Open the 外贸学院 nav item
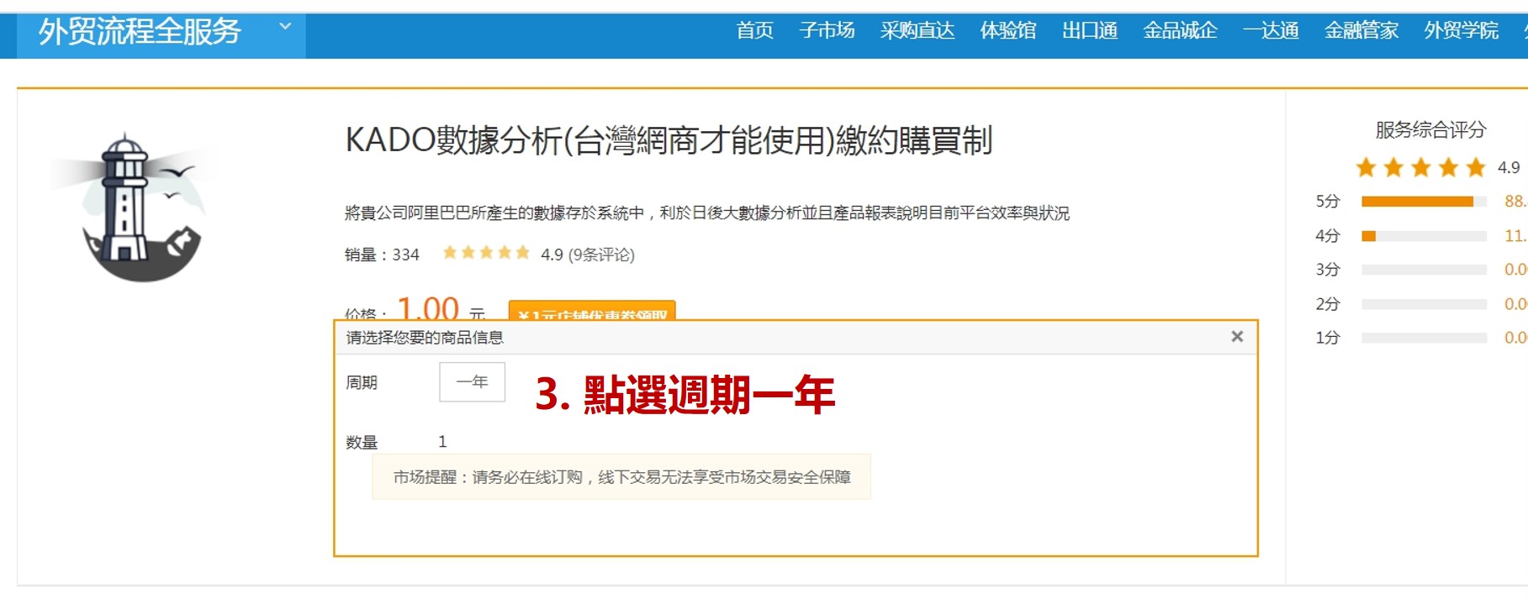The image size is (1528, 604). pos(1462,31)
